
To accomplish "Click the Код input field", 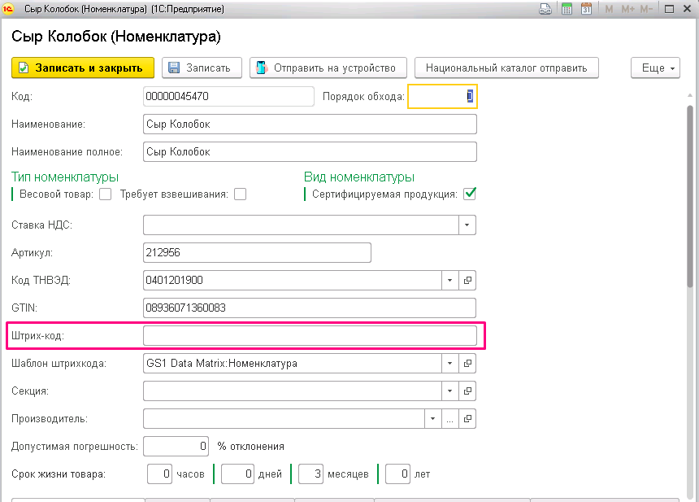I will pyautogui.click(x=228, y=96).
